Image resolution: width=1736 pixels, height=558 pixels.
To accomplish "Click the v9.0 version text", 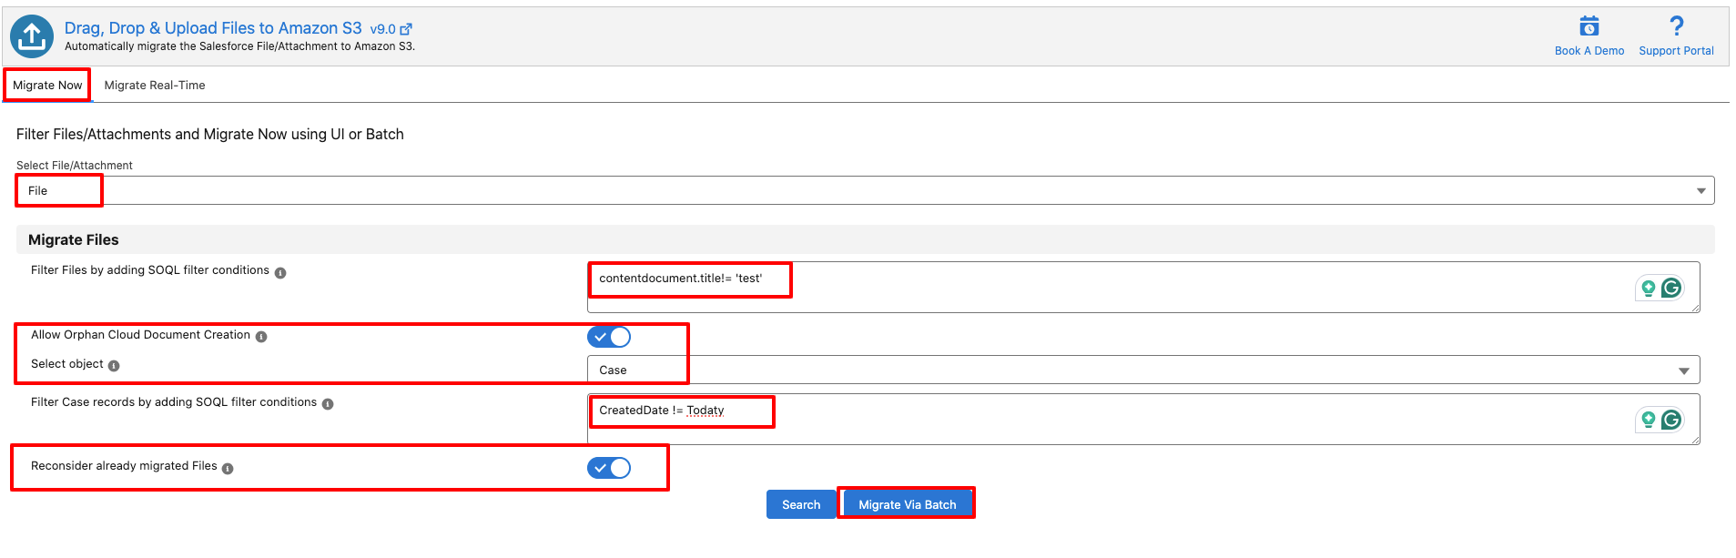I will 383,29.
